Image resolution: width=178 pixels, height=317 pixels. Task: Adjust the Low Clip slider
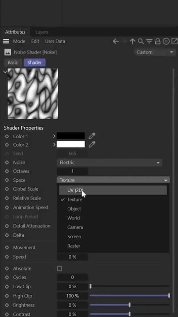point(130,286)
